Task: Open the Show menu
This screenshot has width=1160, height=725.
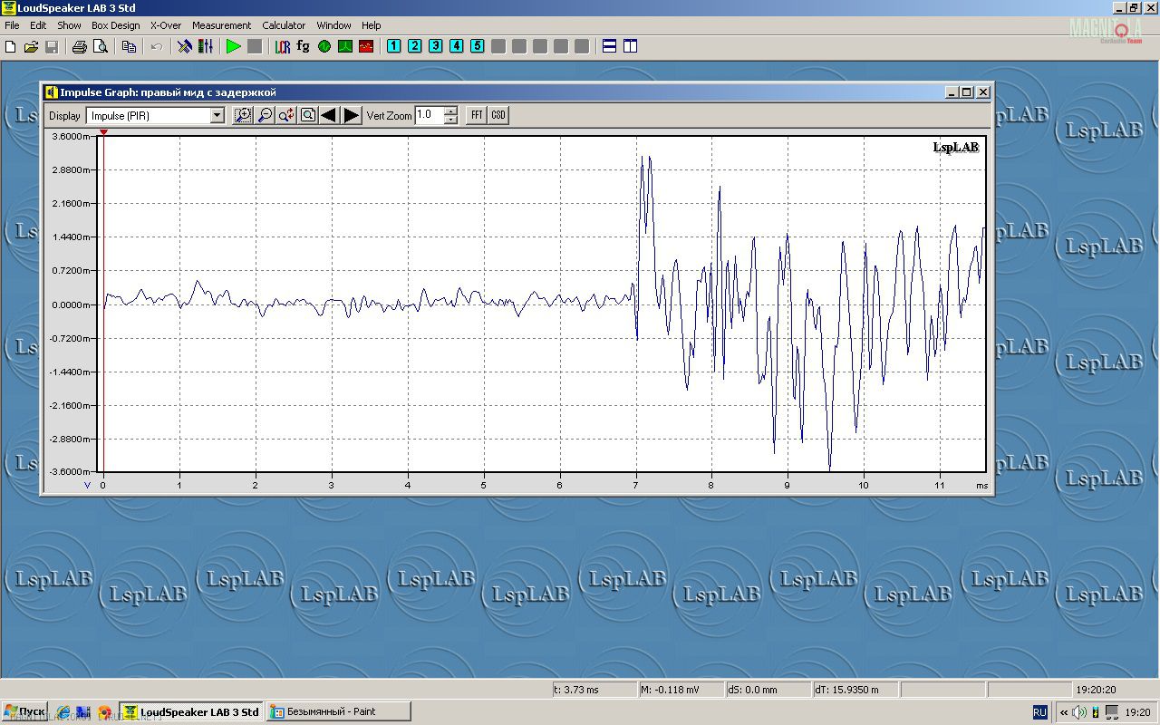Action: (69, 25)
